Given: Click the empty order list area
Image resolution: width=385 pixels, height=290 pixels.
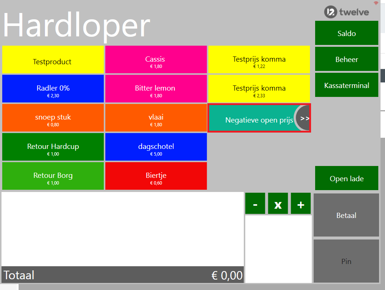Looking at the screenshot, I should coord(122,229).
